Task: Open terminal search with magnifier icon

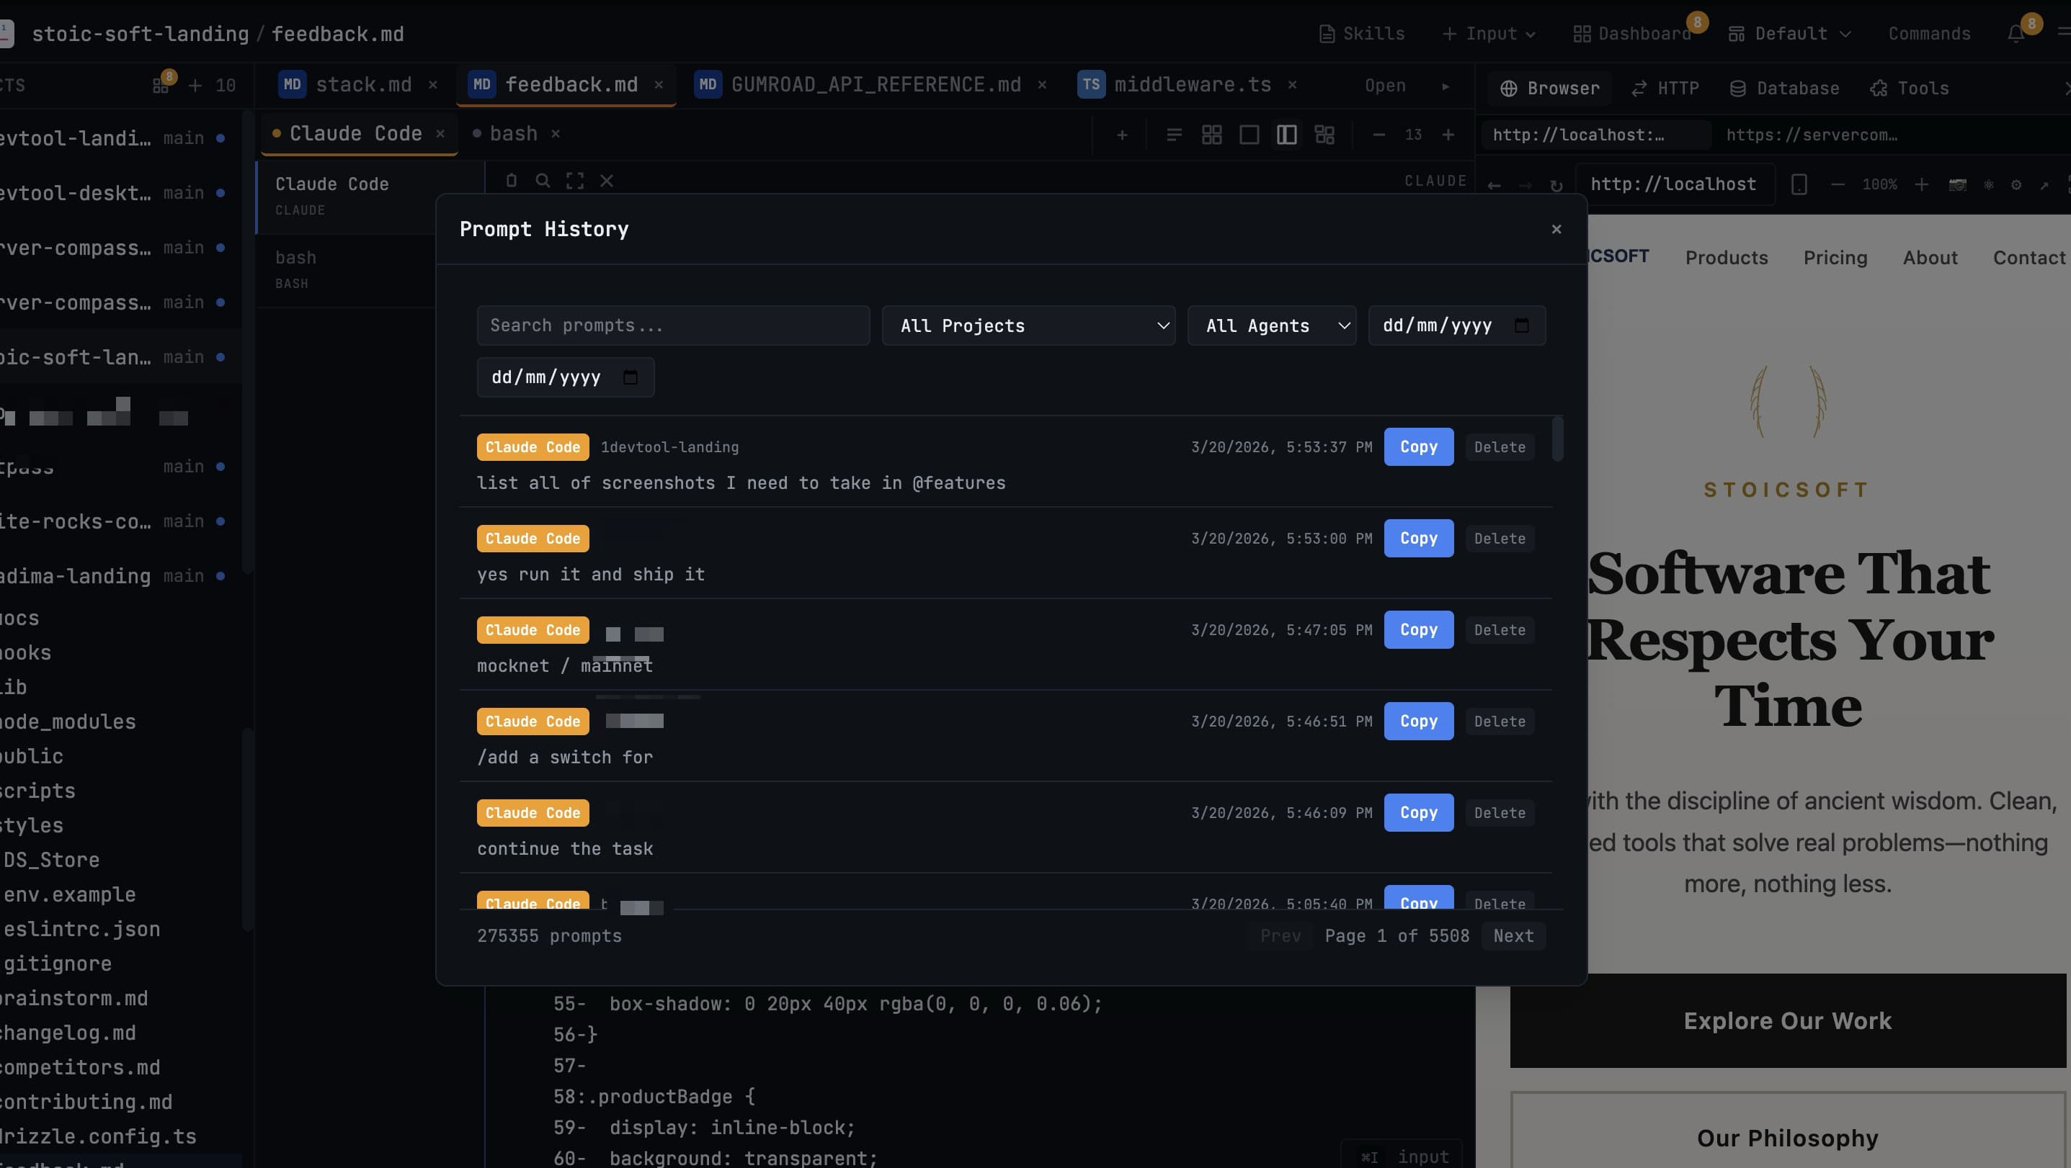Action: click(x=543, y=180)
